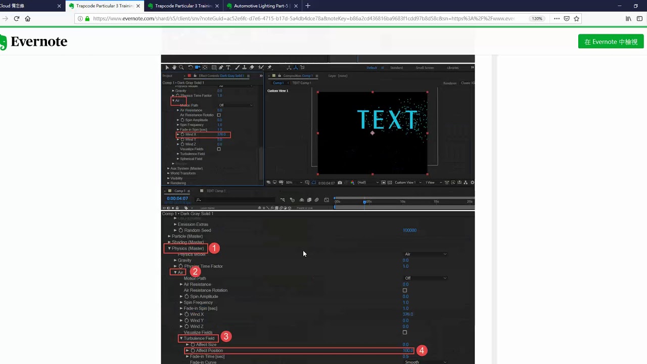This screenshot has height=364, width=647.
Task: Click Wind Z stopwatch in enlarged property list
Action: point(187,327)
